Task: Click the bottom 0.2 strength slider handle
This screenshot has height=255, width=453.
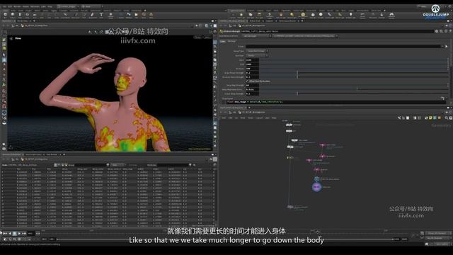Action: [x=297, y=93]
